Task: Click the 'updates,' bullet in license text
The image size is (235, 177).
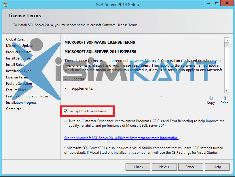Action: click(x=78, y=79)
